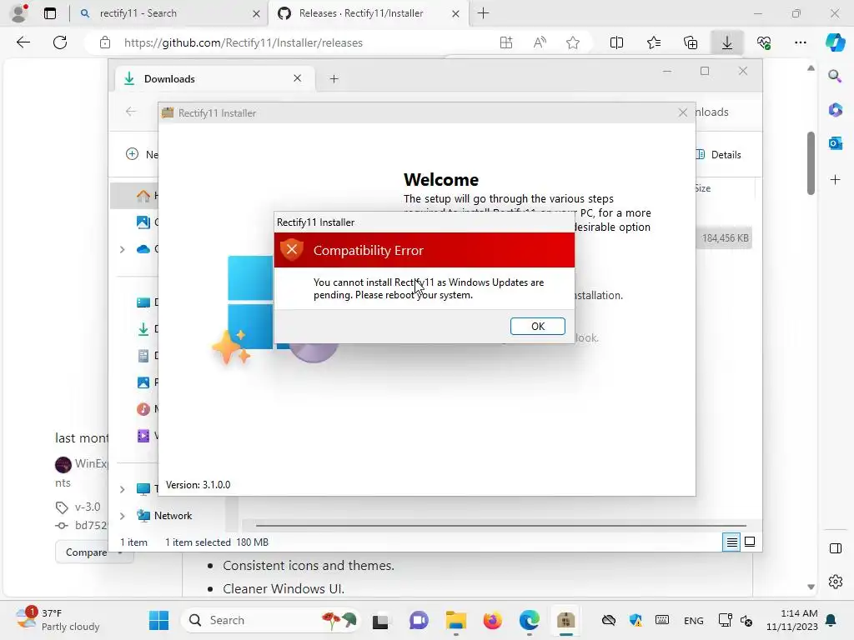The image size is (854, 640).
Task: Open Edge Settings and more menu
Action: pos(800,42)
